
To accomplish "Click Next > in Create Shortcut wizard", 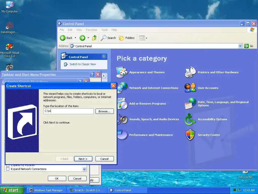I will tap(83, 159).
